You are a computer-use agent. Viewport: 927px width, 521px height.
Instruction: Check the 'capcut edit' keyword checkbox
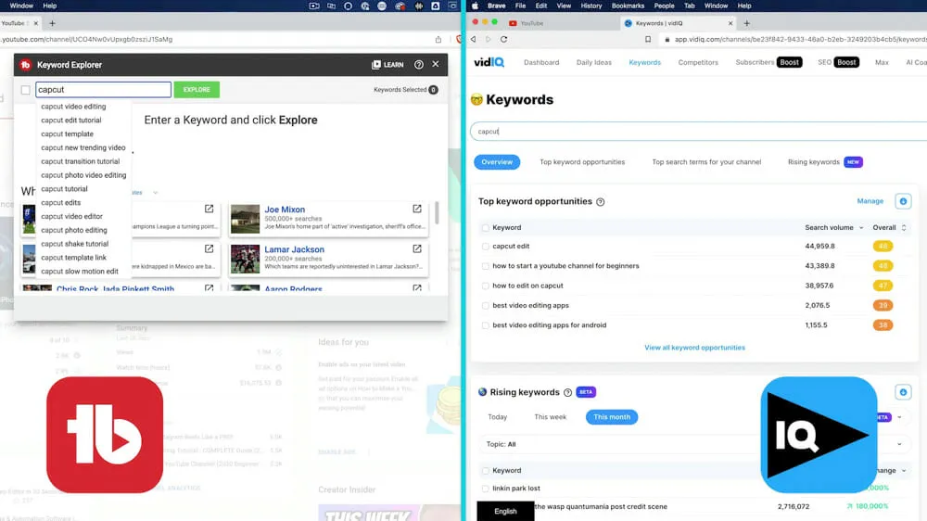[x=485, y=247]
